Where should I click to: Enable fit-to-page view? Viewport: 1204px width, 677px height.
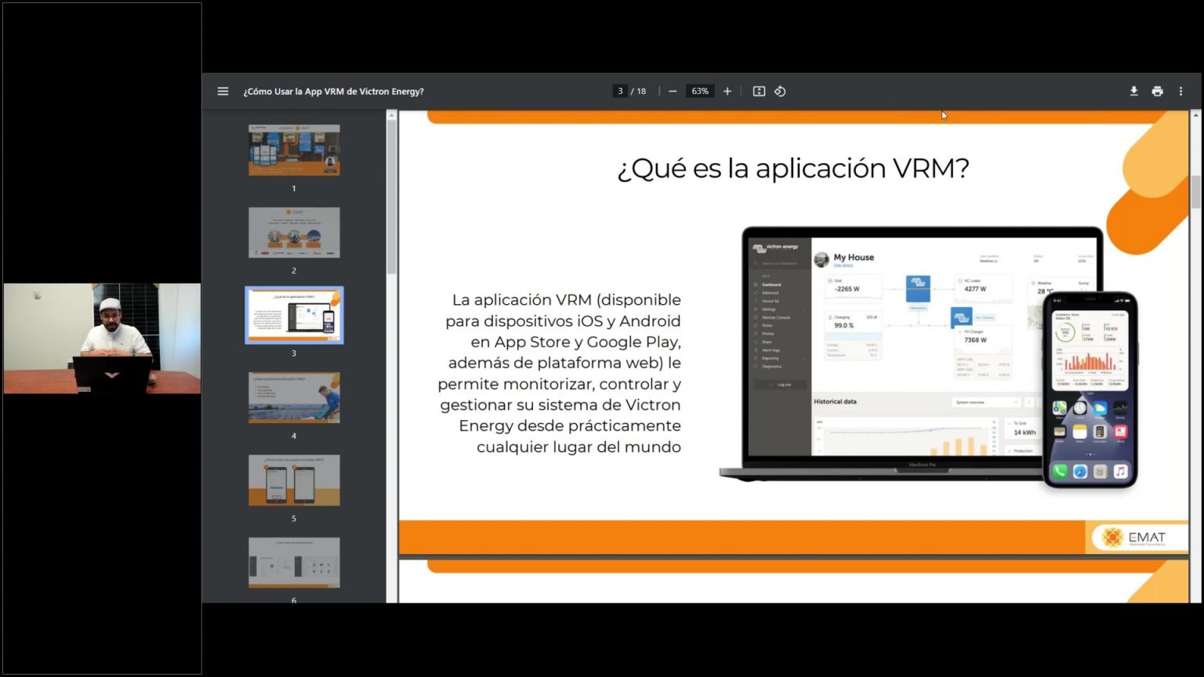[758, 91]
